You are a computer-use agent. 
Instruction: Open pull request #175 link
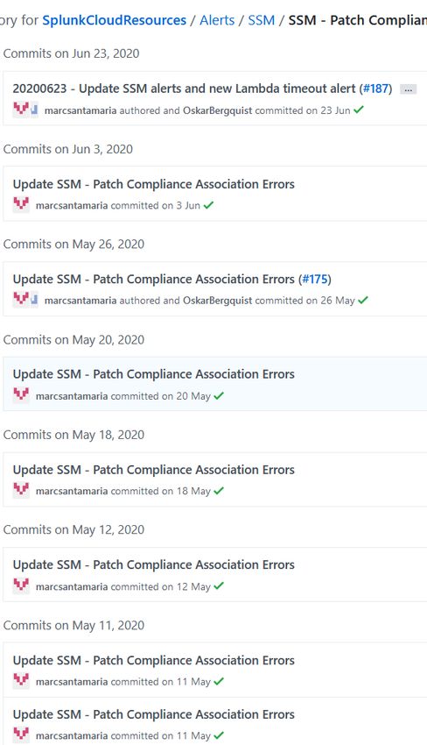(315, 280)
